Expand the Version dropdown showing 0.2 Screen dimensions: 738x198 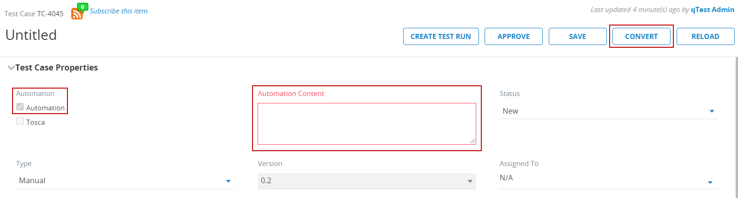click(366, 181)
